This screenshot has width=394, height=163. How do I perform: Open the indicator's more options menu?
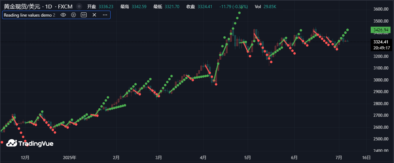[105, 15]
